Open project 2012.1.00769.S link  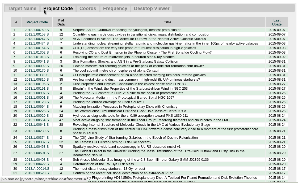tap(37, 30)
